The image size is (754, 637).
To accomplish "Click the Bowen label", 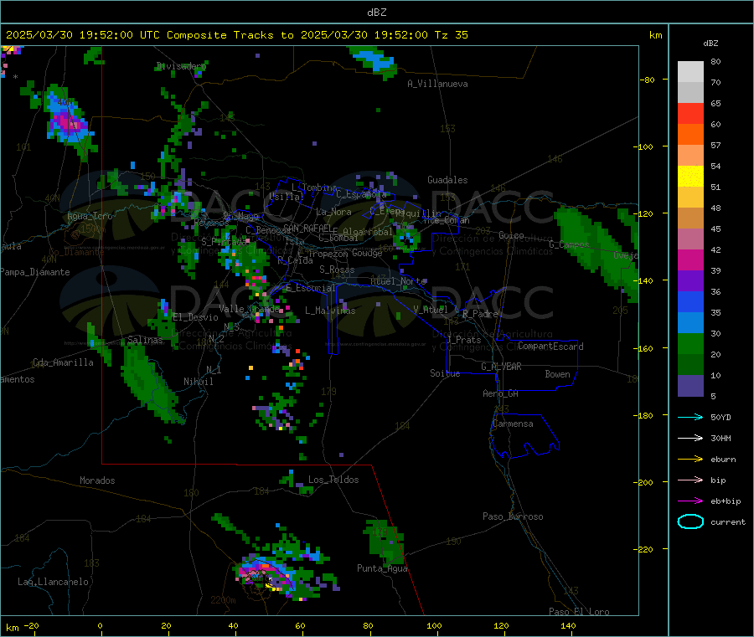I will pos(557,374).
